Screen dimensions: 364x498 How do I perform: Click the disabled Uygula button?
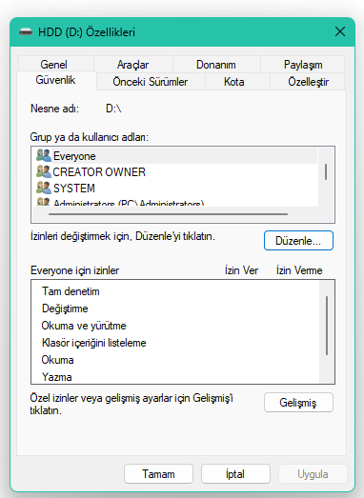pyautogui.click(x=313, y=474)
